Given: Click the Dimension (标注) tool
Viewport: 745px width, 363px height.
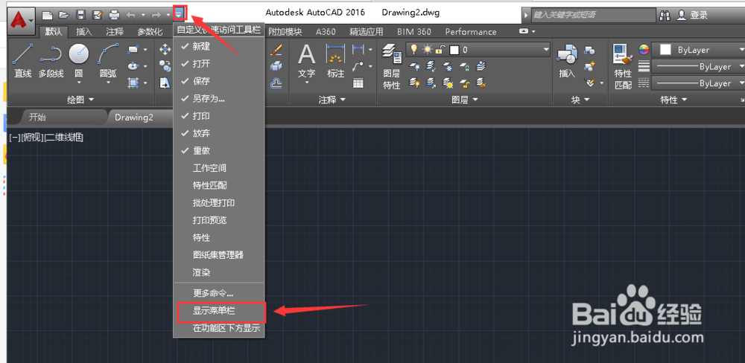Looking at the screenshot, I should point(336,61).
